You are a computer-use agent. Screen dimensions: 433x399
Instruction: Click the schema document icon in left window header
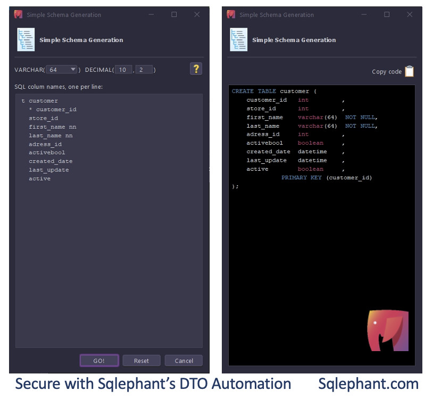click(26, 39)
